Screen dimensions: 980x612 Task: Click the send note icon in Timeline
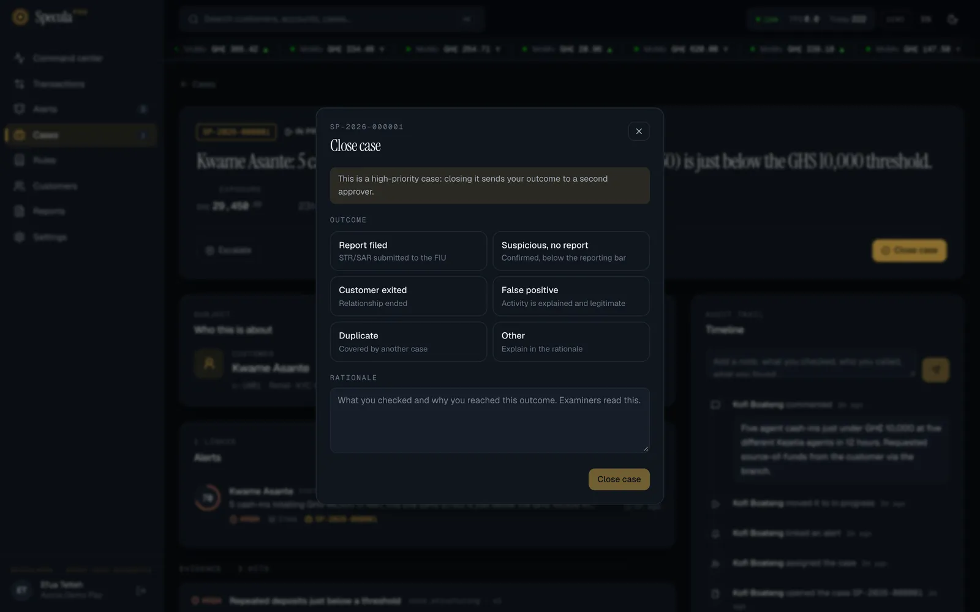935,370
